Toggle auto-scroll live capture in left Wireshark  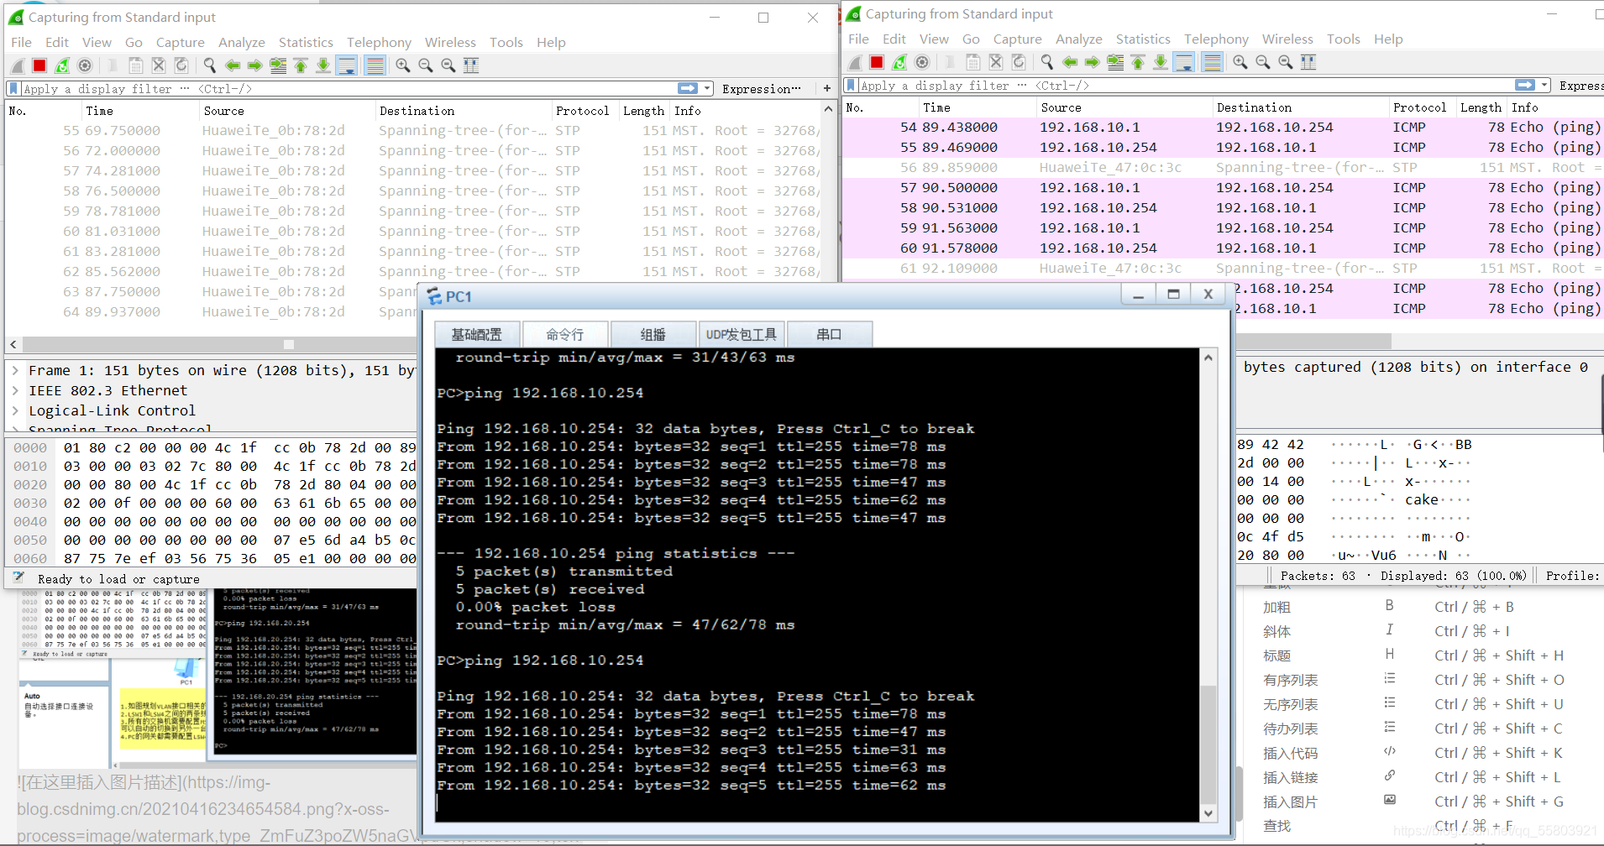tap(346, 65)
